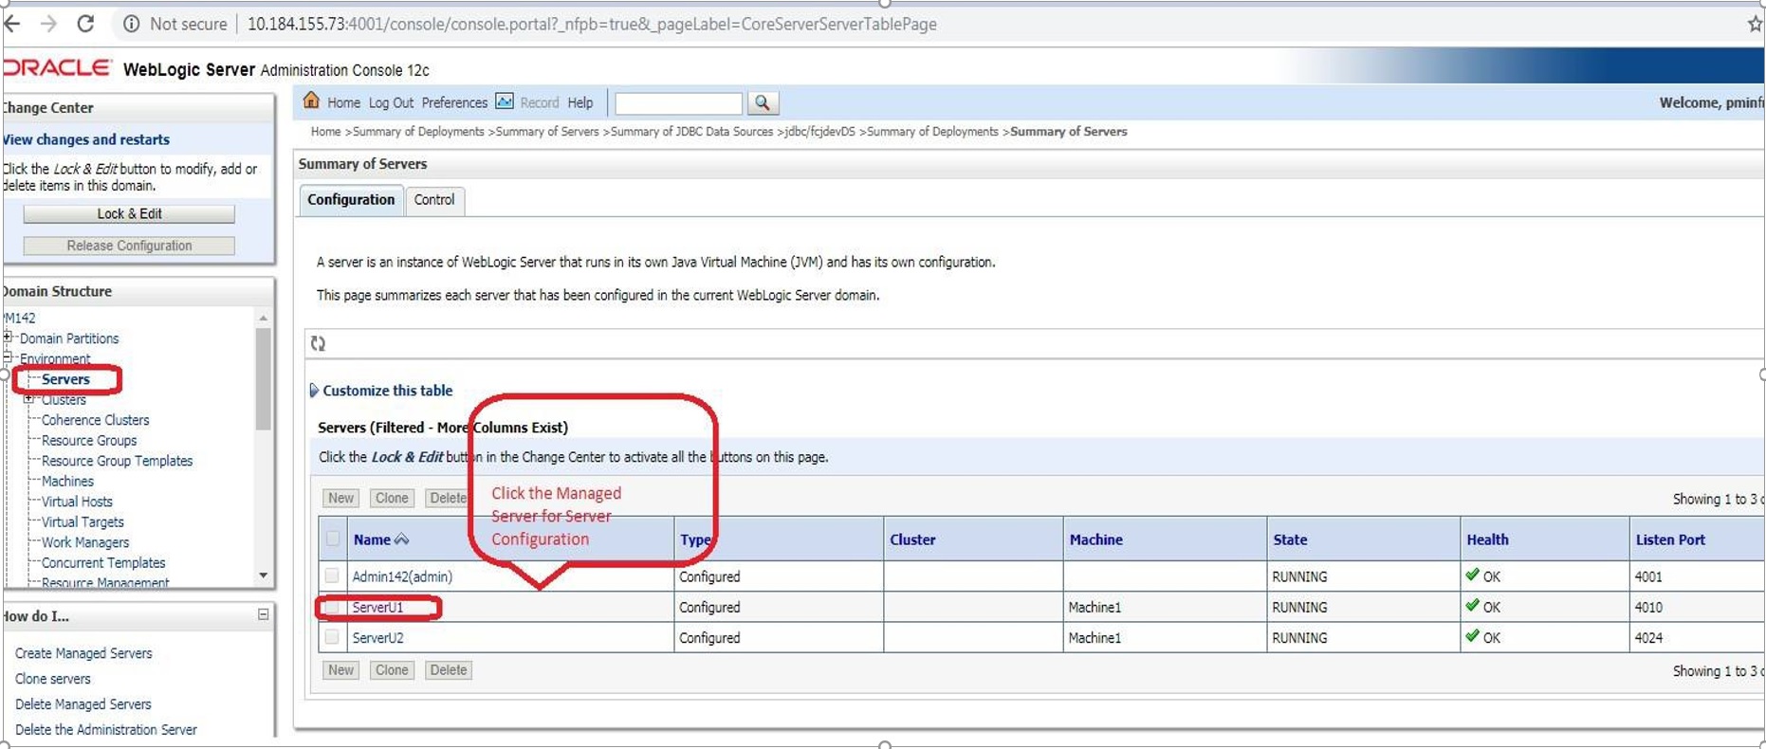Screen dimensions: 1766x749
Task: Click Create Managed Servers help link
Action: coord(83,653)
